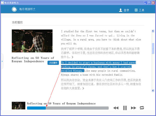This screenshot has width=156, height=116.
Task: Expand the arrow after 在他的大家庭里。
Action: point(83,88)
